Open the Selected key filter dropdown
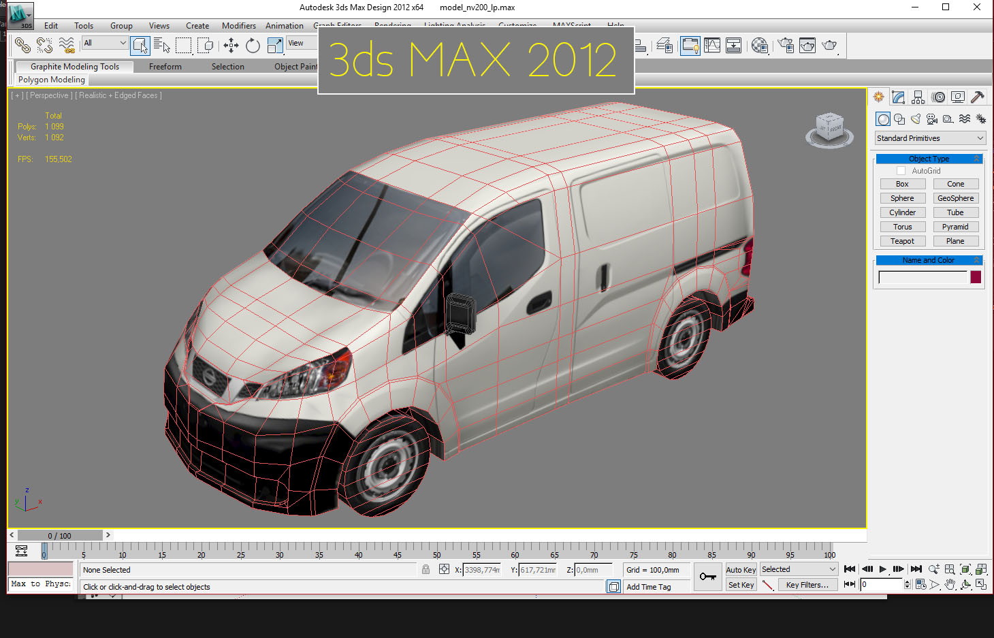 (x=799, y=569)
